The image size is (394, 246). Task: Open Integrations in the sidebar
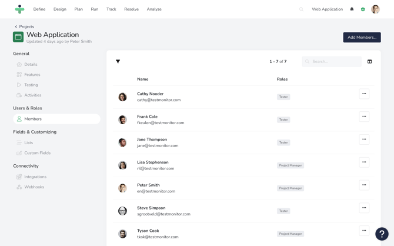tap(35, 177)
